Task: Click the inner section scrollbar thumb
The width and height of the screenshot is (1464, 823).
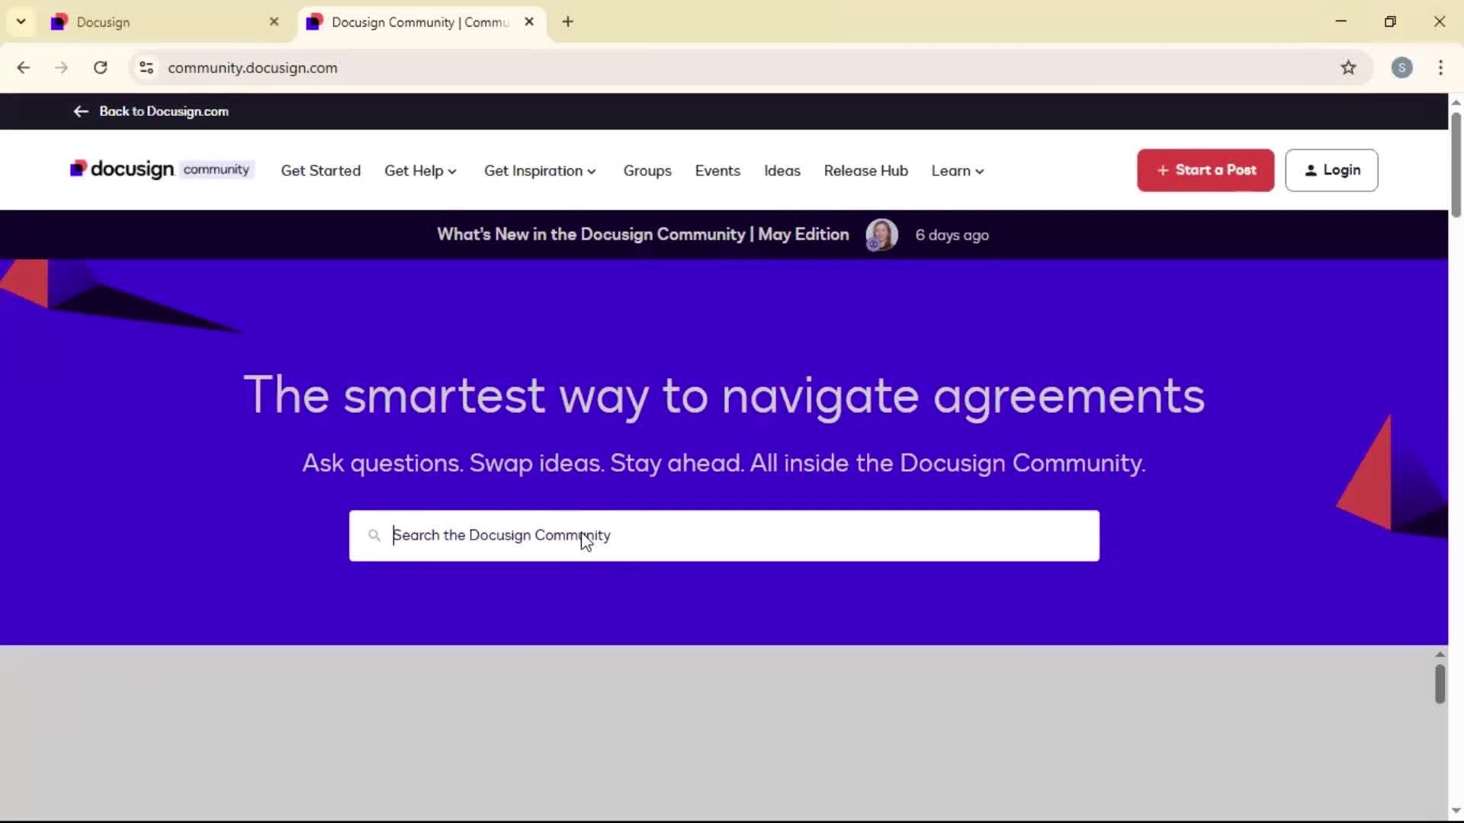Action: click(1440, 684)
